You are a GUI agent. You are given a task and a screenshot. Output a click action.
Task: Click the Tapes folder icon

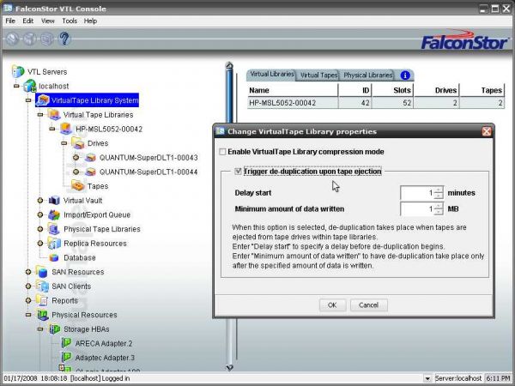[x=78, y=186]
